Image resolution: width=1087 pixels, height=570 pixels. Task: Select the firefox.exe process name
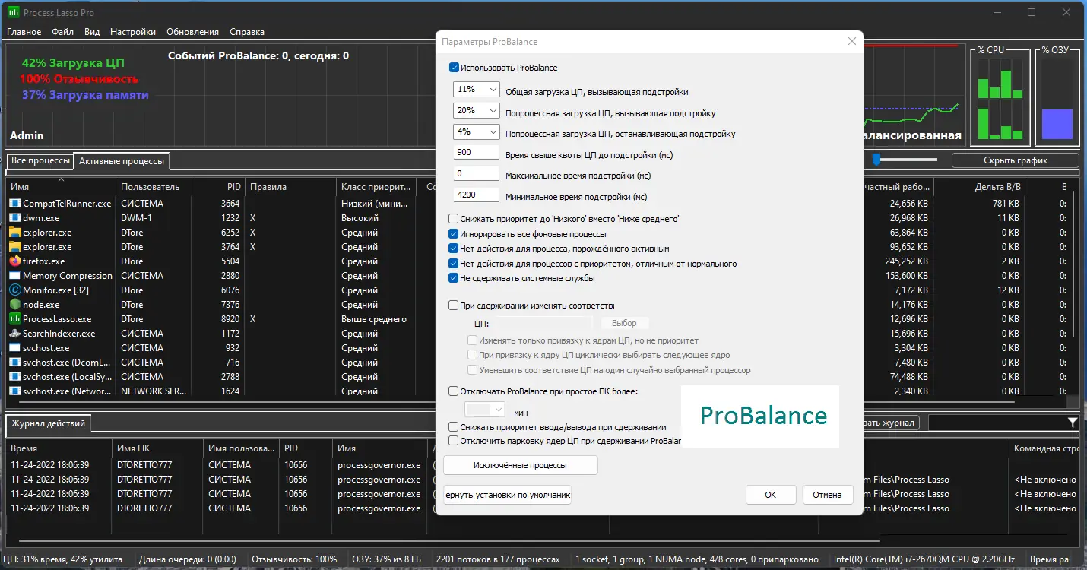[x=43, y=261]
